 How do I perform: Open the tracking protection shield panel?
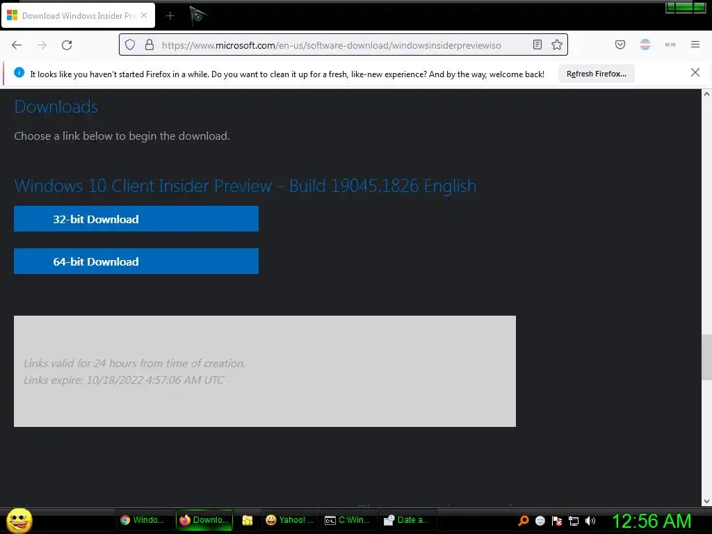130,44
